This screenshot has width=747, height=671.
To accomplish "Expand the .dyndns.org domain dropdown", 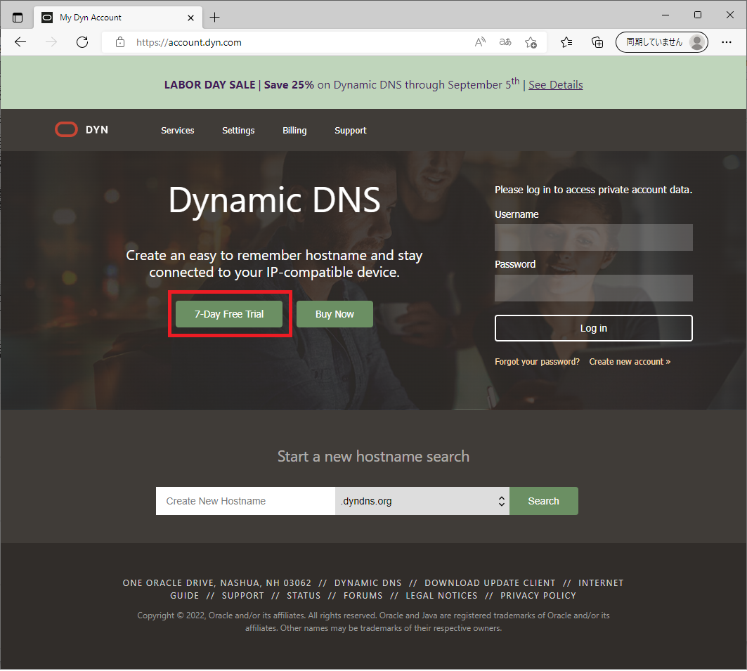I will point(422,501).
